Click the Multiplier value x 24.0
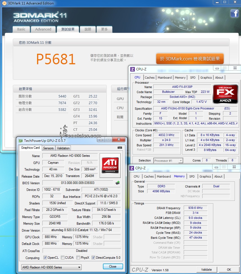Viewport: 241px width, 274px height. pyautogui.click(x=166, y=140)
